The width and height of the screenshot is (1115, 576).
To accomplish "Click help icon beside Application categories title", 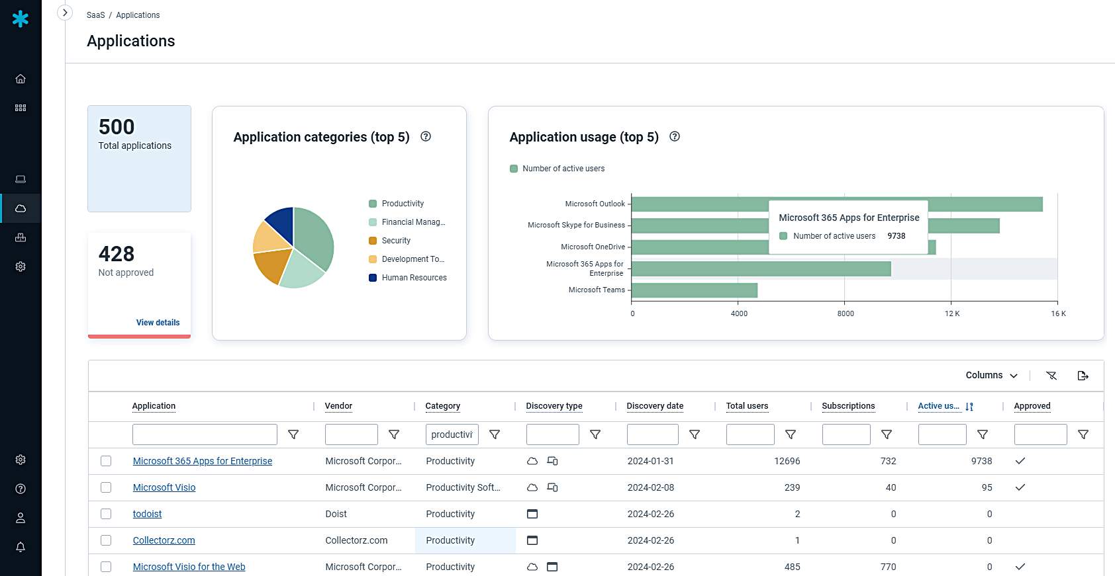I will tap(426, 136).
